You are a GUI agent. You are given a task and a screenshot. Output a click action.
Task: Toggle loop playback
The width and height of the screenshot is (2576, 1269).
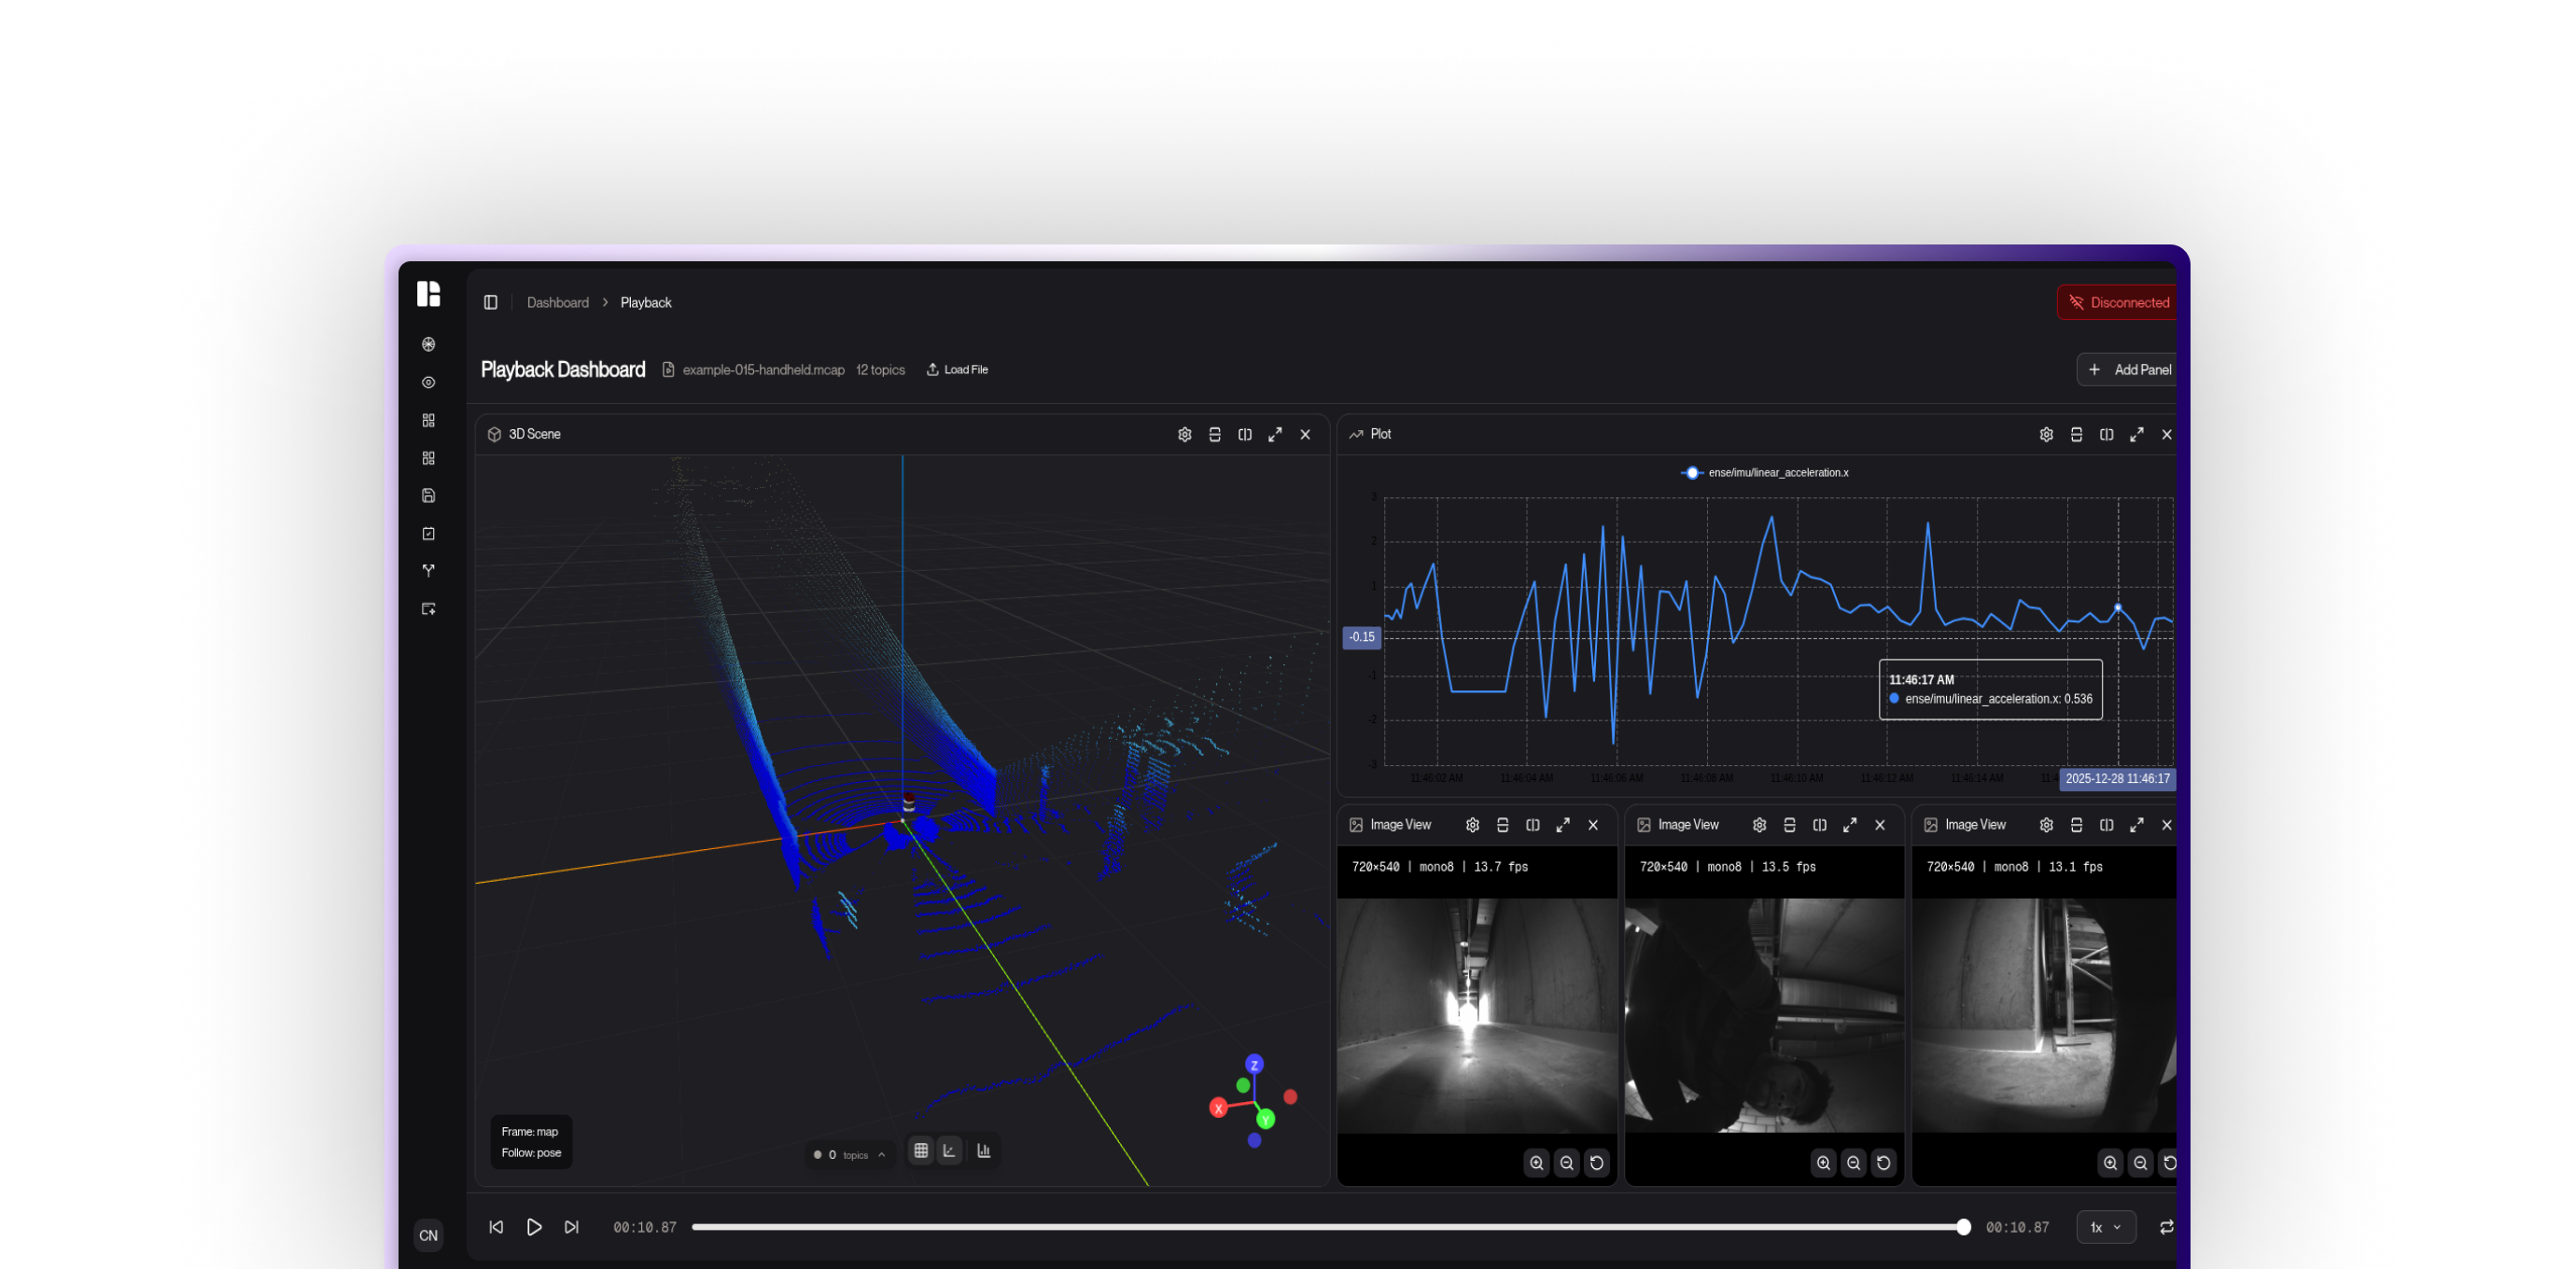pos(2166,1227)
